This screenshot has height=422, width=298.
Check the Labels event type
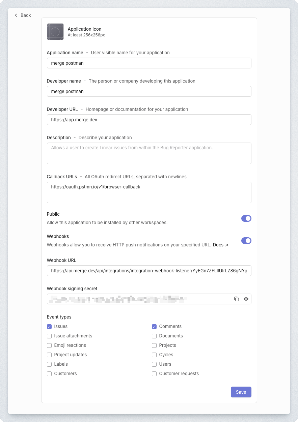pyautogui.click(x=49, y=364)
